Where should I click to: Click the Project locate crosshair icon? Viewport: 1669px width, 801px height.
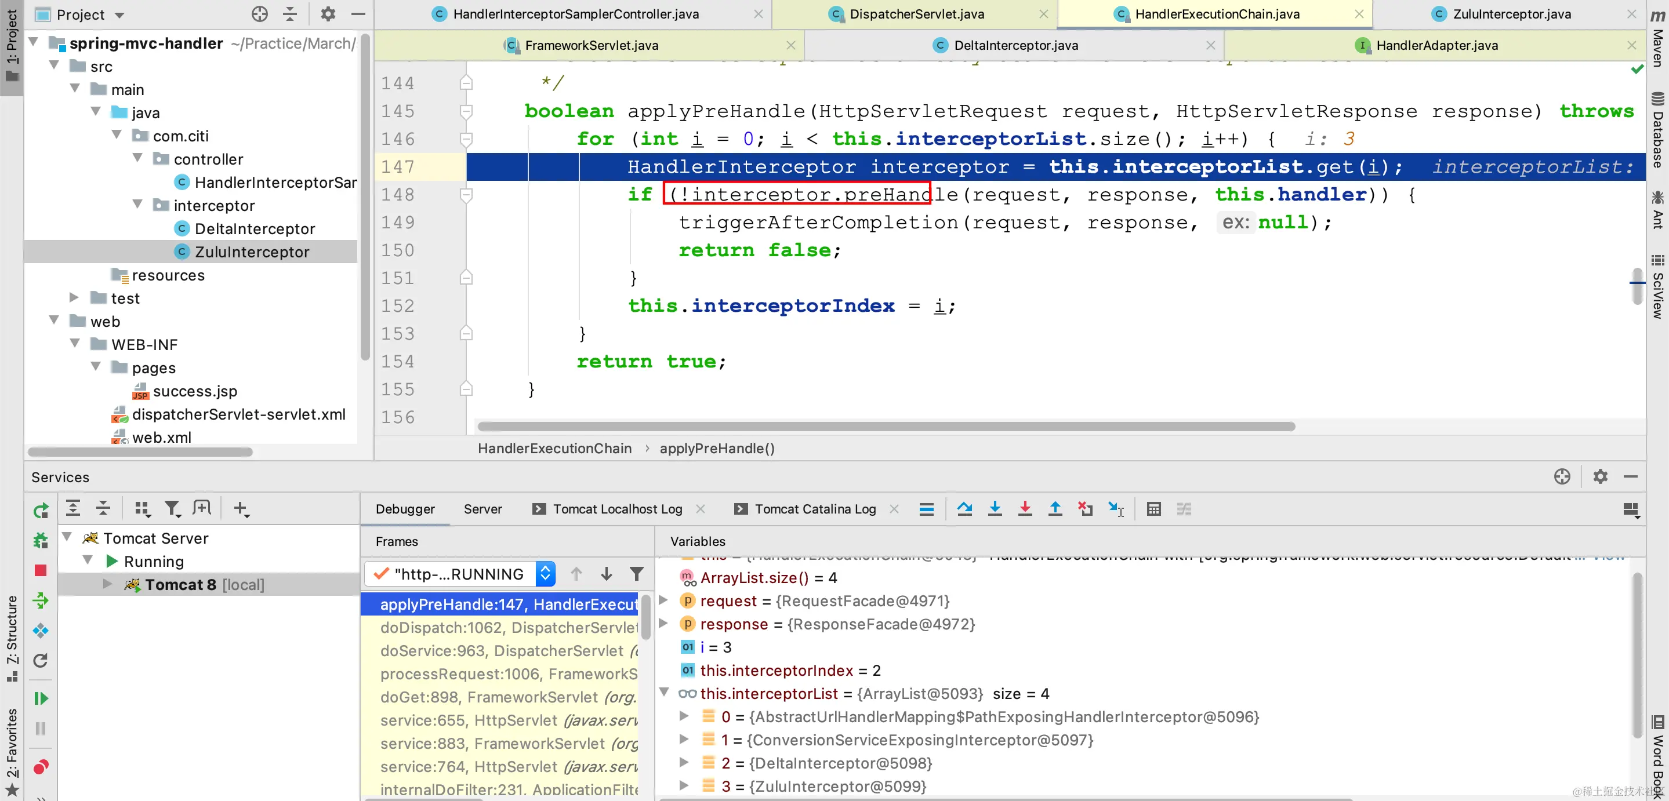point(260,13)
